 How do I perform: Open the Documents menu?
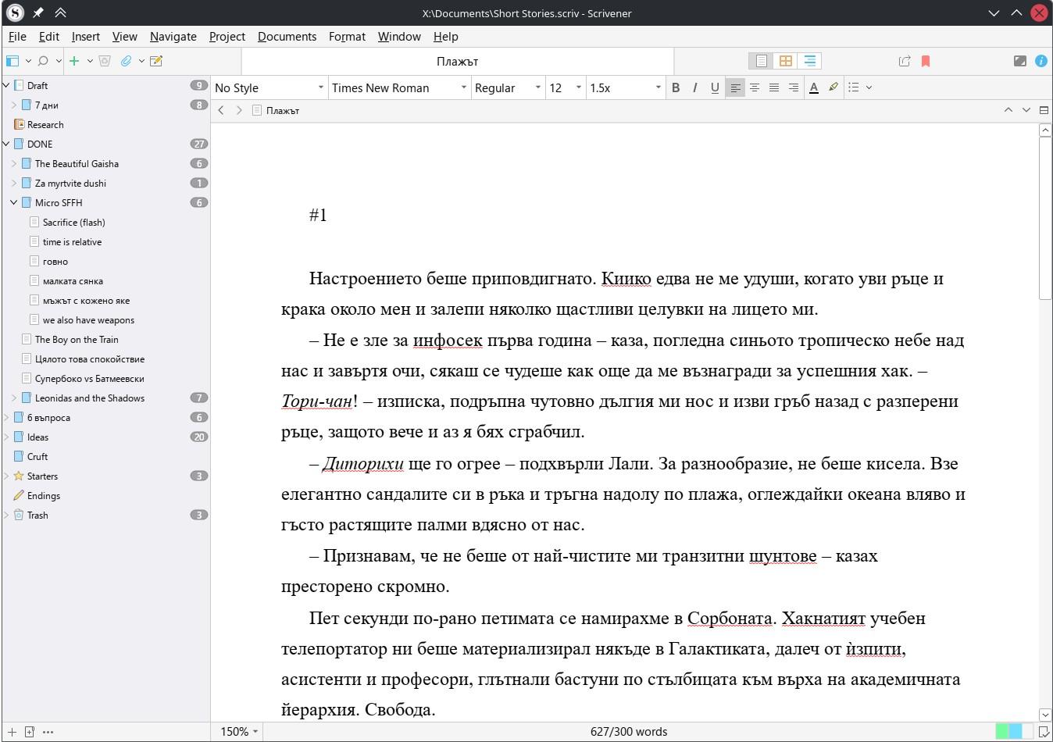(287, 37)
